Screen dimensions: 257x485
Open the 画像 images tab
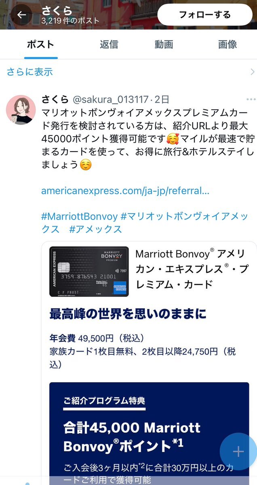(228, 44)
